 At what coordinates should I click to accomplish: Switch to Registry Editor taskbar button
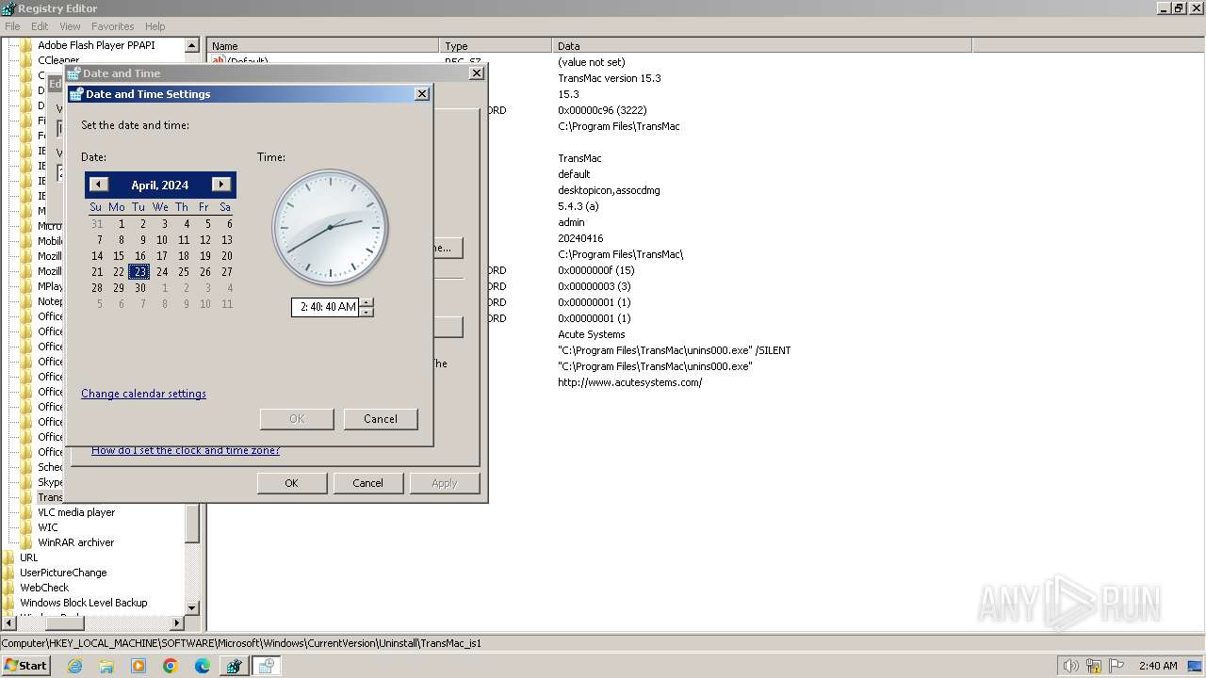pyautogui.click(x=234, y=666)
